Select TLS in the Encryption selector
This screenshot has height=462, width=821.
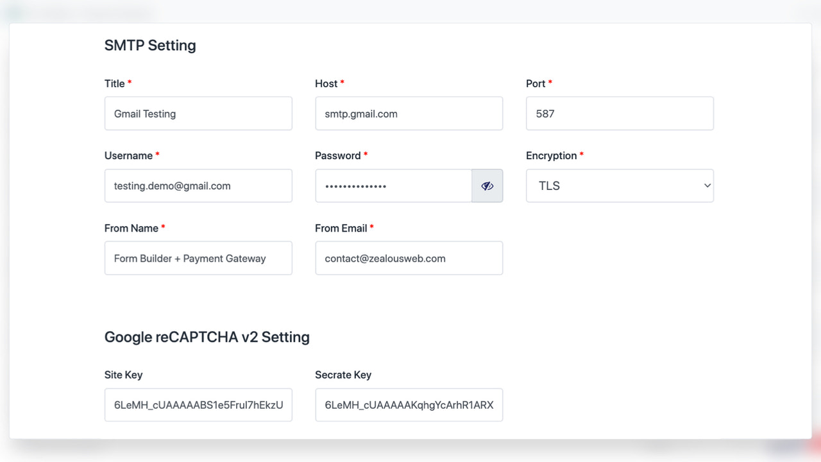tap(619, 185)
